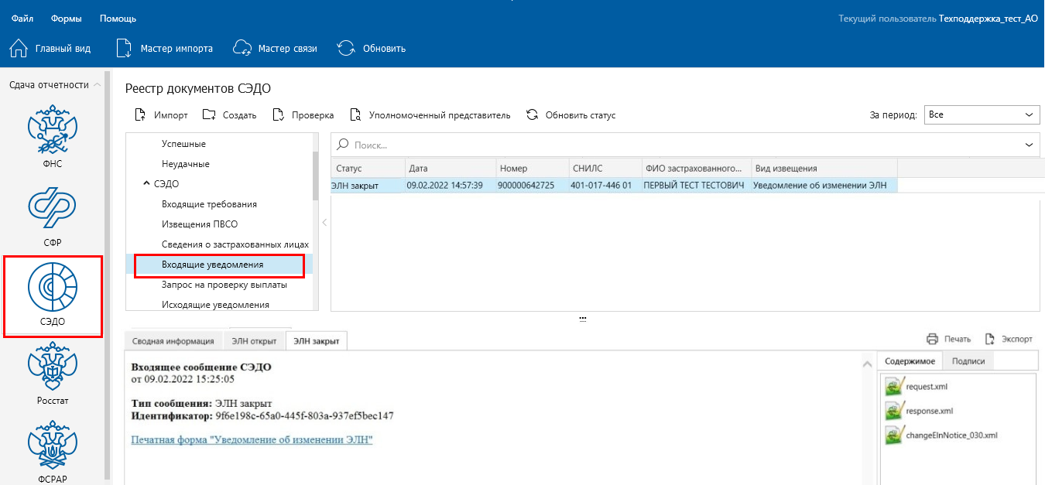Switch to ЭЛН закрыт tab
The width and height of the screenshot is (1045, 485).
point(316,340)
